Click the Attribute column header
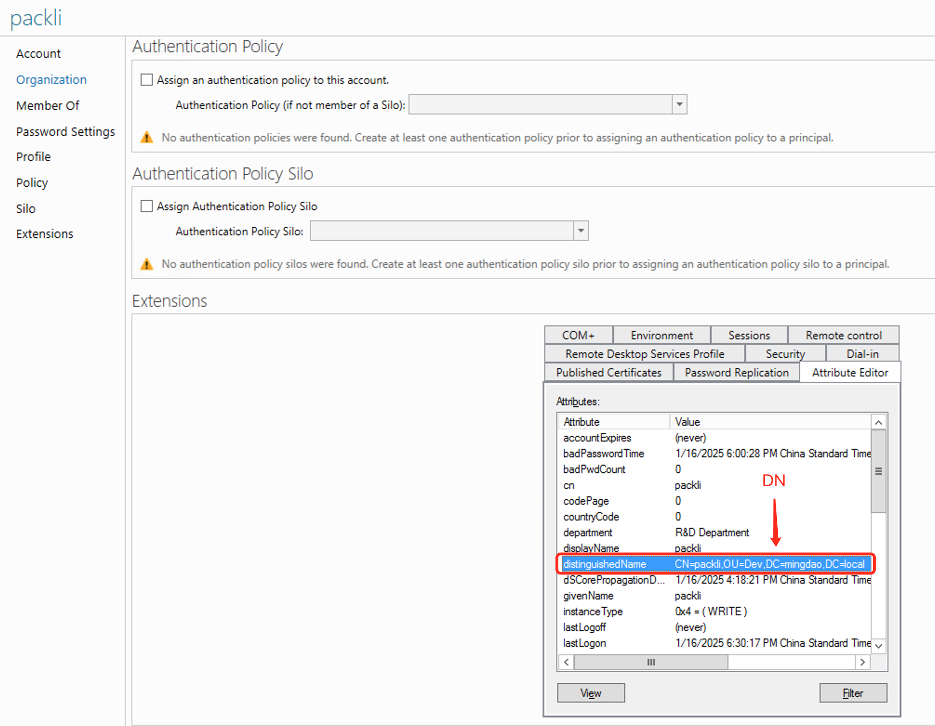This screenshot has height=726, width=935. click(x=614, y=422)
